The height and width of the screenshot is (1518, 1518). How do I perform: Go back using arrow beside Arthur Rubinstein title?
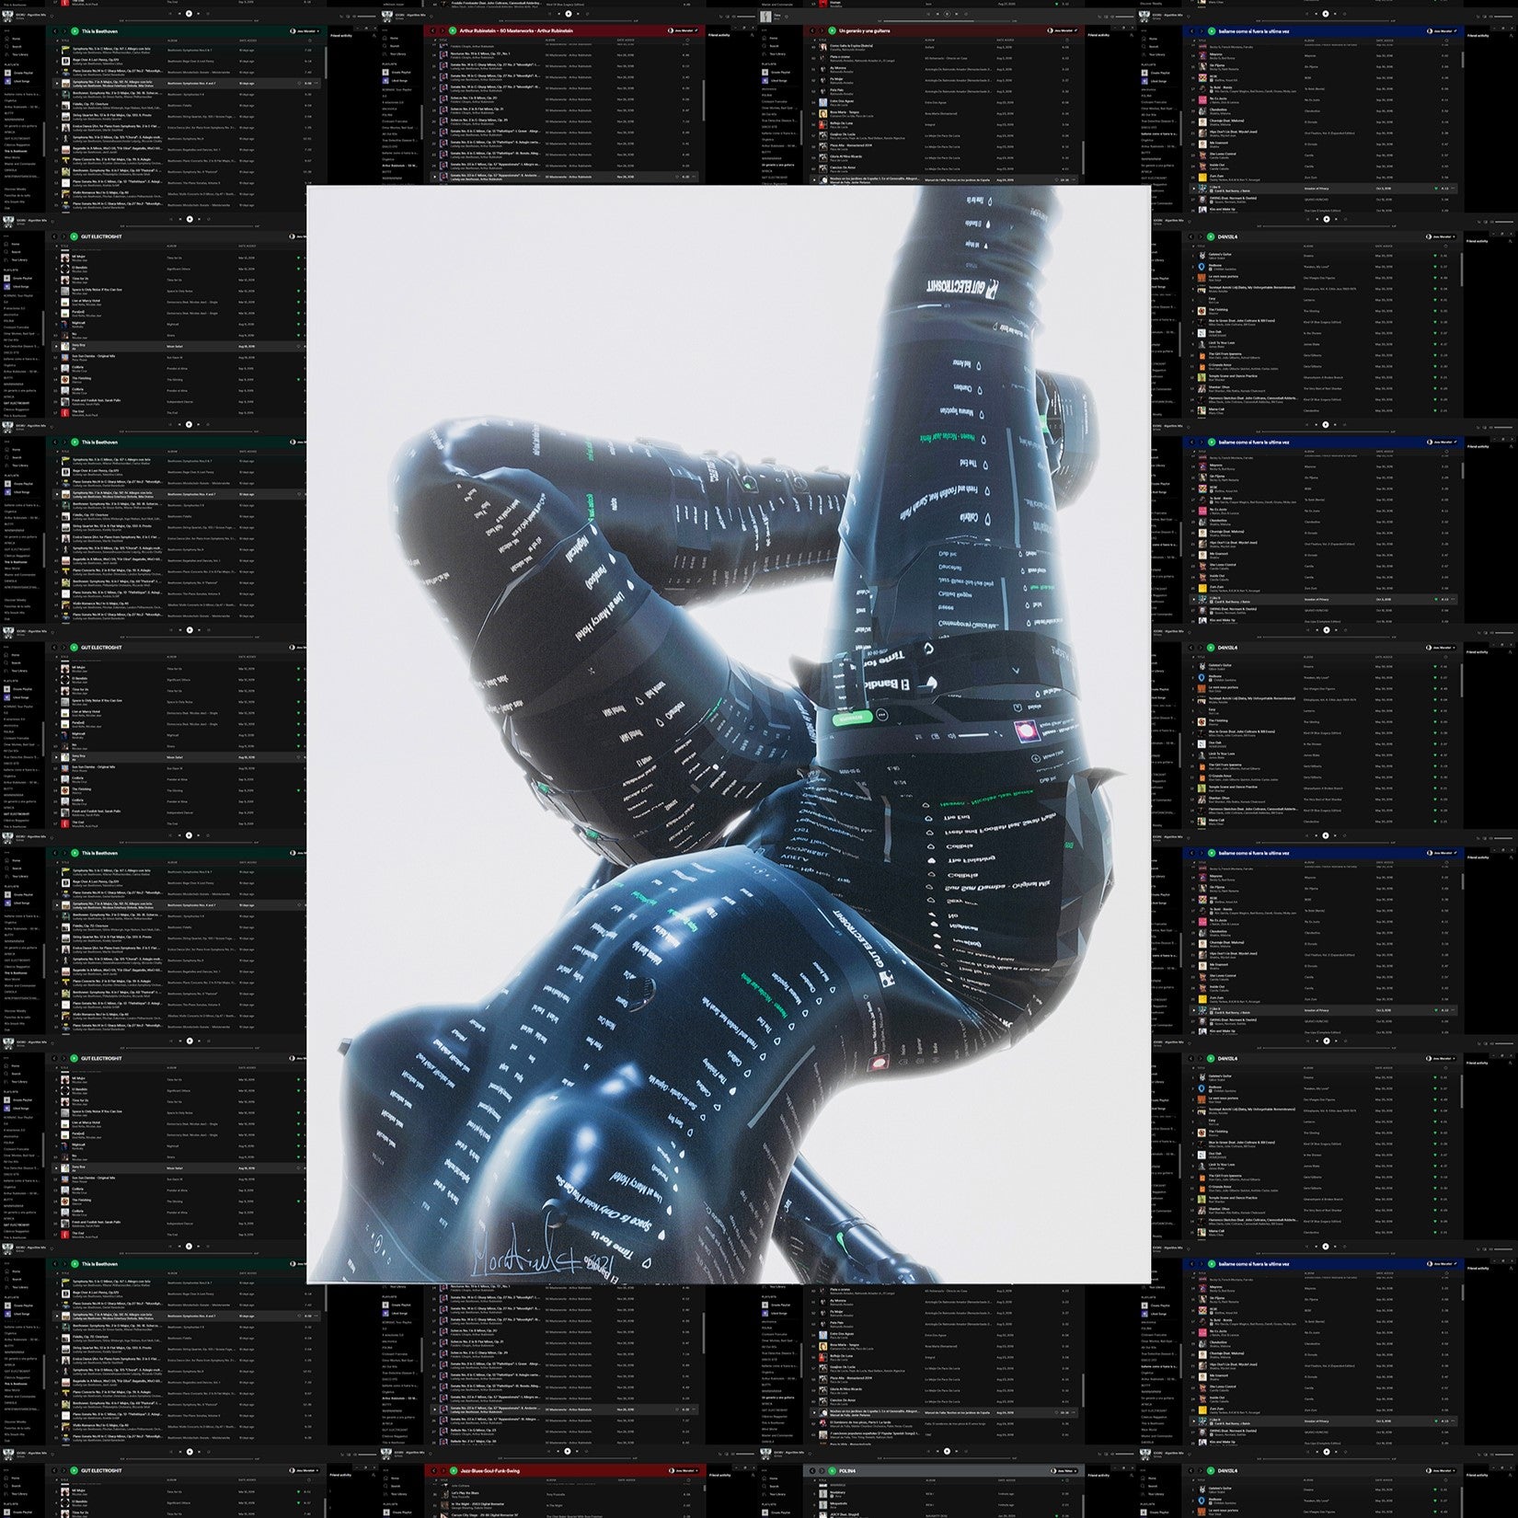(x=433, y=30)
